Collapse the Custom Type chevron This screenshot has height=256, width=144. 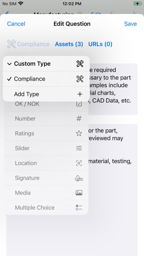[9, 64]
